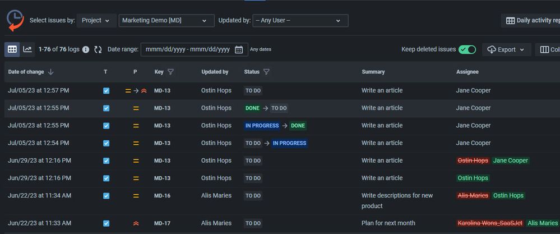Click the Date of change column header
Screen dimensions: 560x234
[26, 72]
